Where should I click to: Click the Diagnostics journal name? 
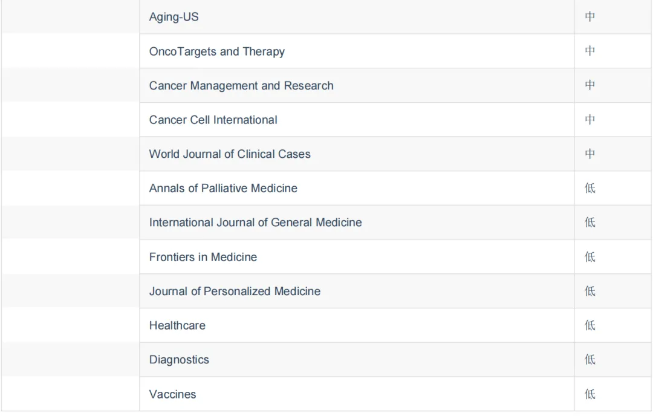point(179,360)
